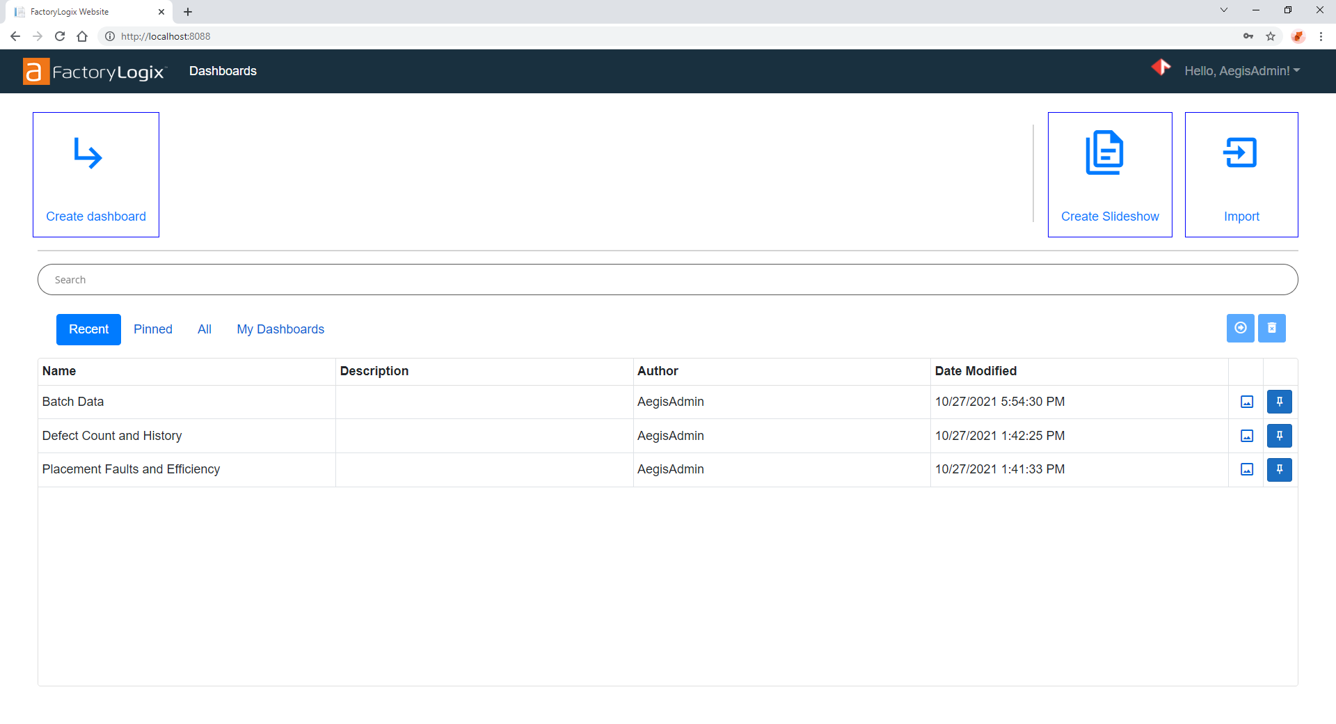Open the Create Slideshow tile
1336x724 pixels.
[1110, 175]
